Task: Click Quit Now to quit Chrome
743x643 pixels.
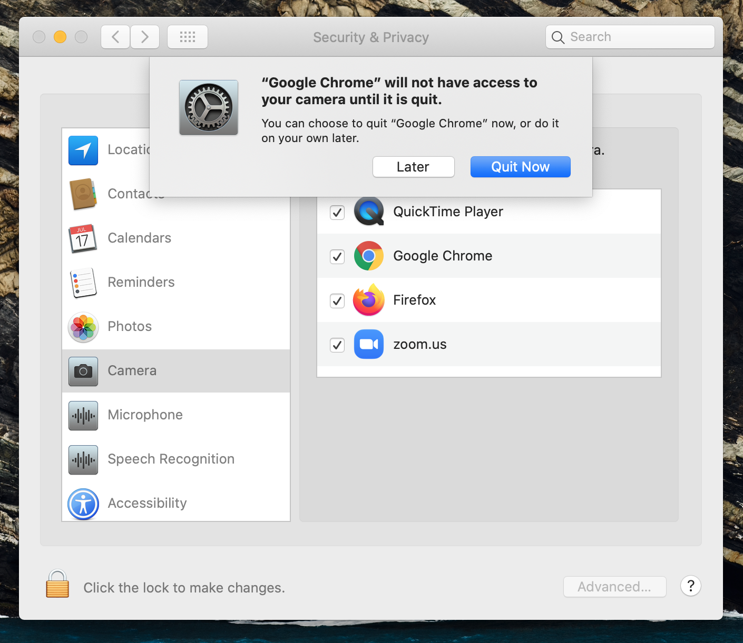Action: (521, 167)
